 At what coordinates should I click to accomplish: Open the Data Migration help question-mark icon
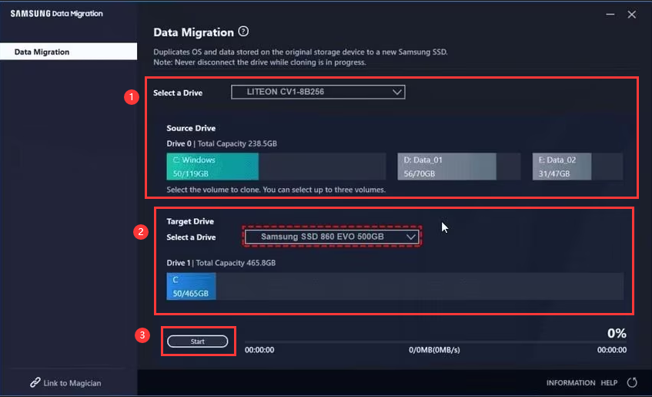[x=244, y=32]
